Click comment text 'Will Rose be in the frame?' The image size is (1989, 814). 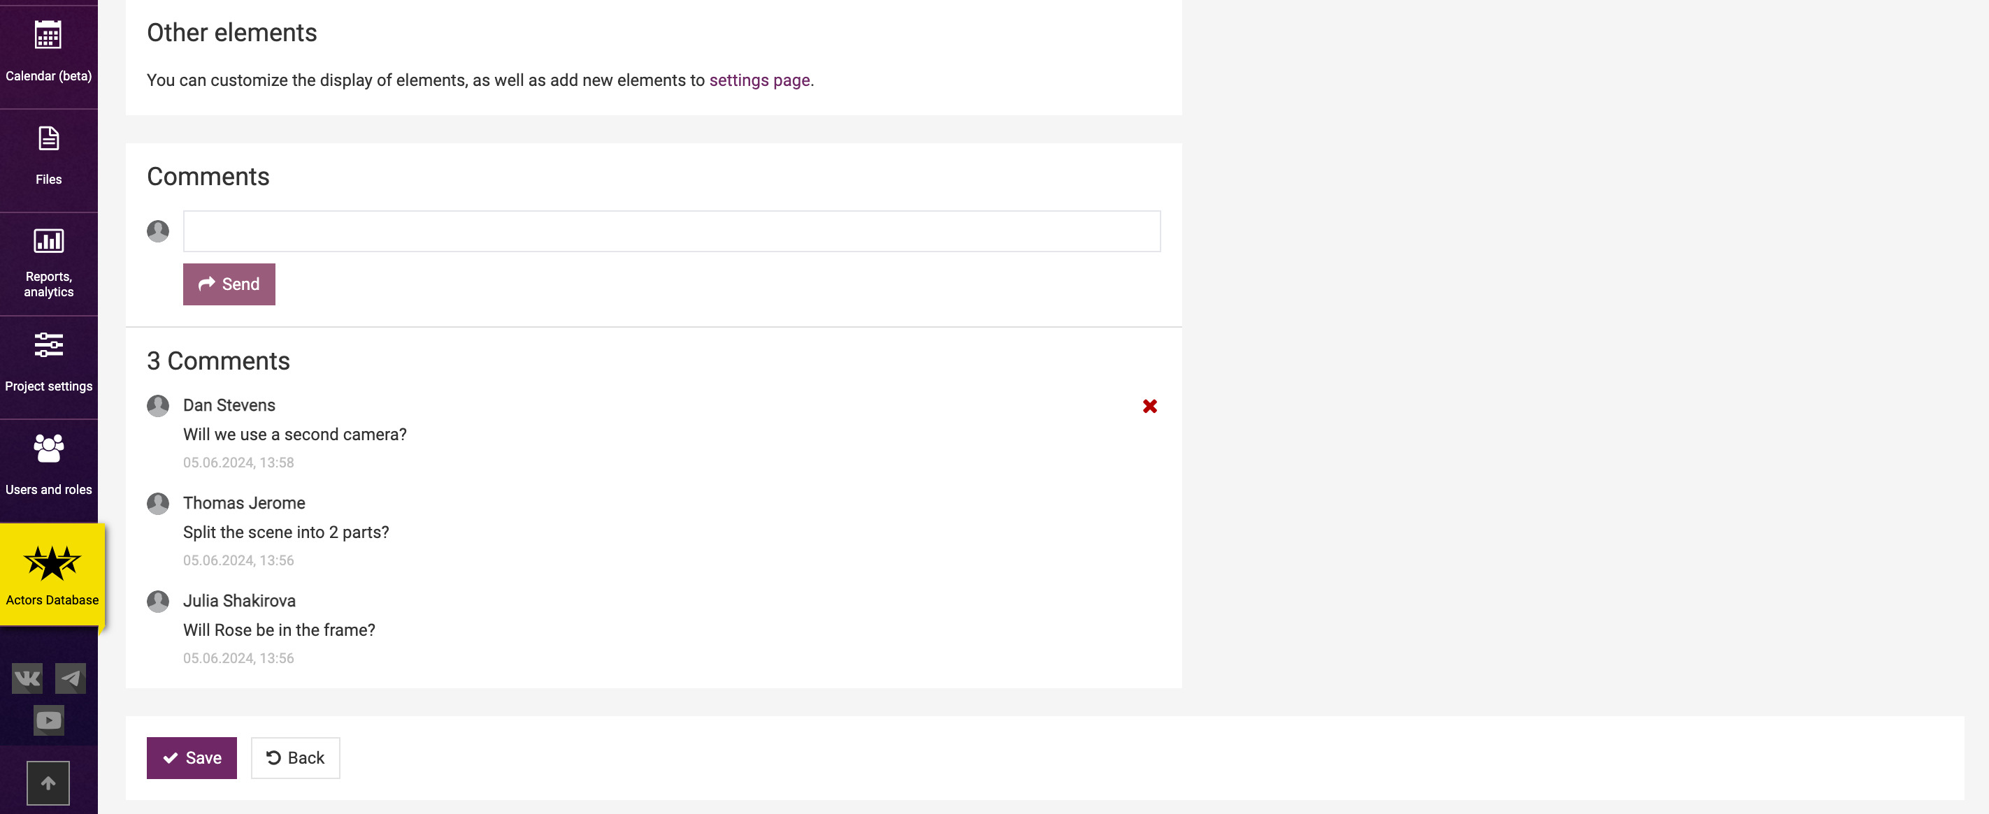[x=280, y=630]
